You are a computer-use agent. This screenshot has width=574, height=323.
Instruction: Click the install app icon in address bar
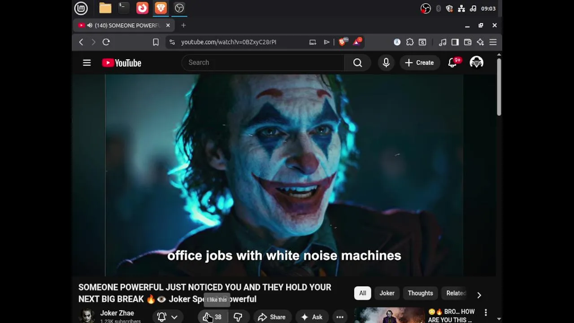(313, 42)
